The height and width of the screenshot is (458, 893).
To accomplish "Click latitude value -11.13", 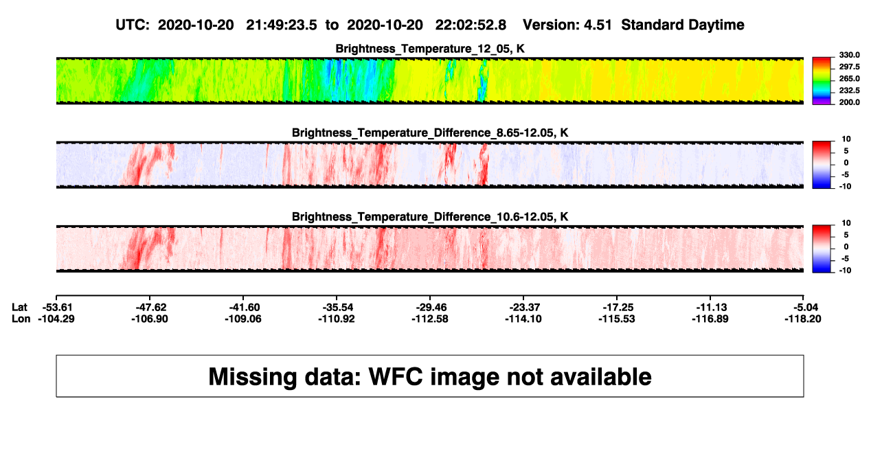I will coord(710,307).
